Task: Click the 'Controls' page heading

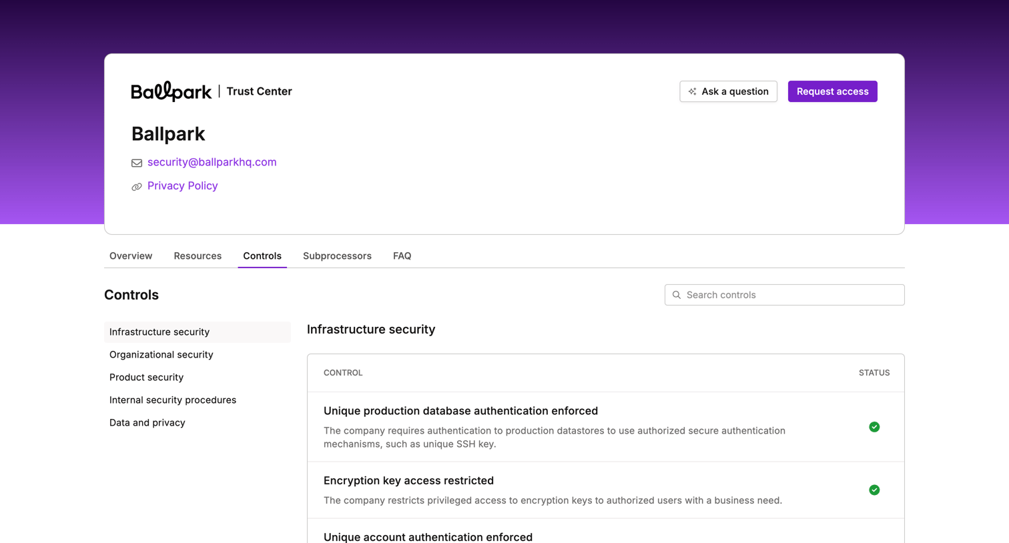Action: 131,295
